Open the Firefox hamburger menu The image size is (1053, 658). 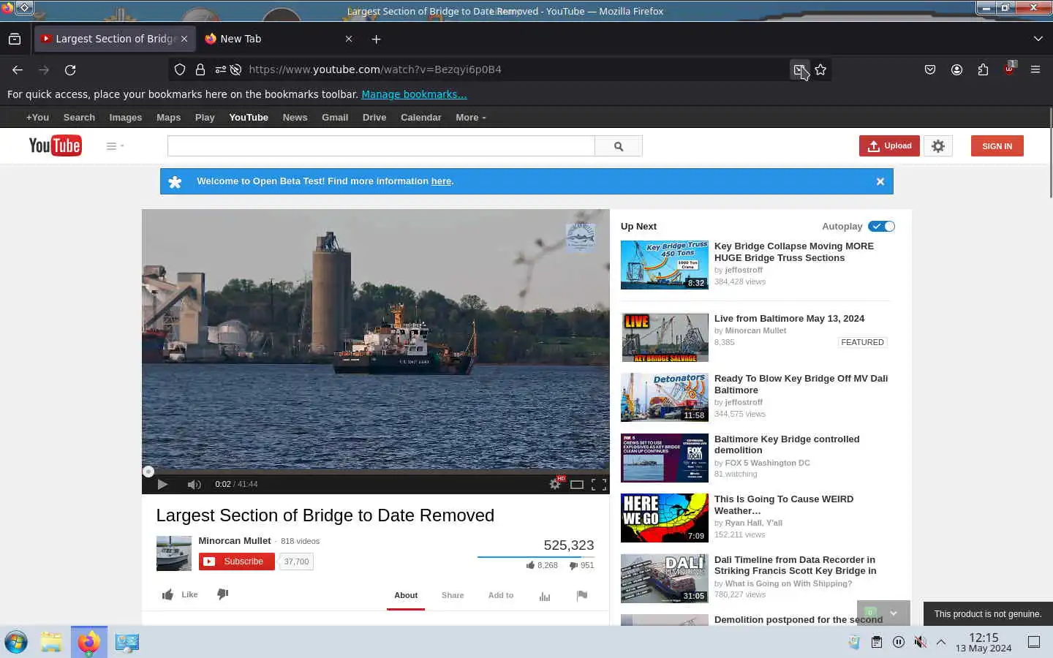pyautogui.click(x=1035, y=70)
